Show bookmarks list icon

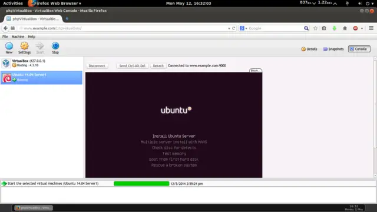click(x=324, y=28)
